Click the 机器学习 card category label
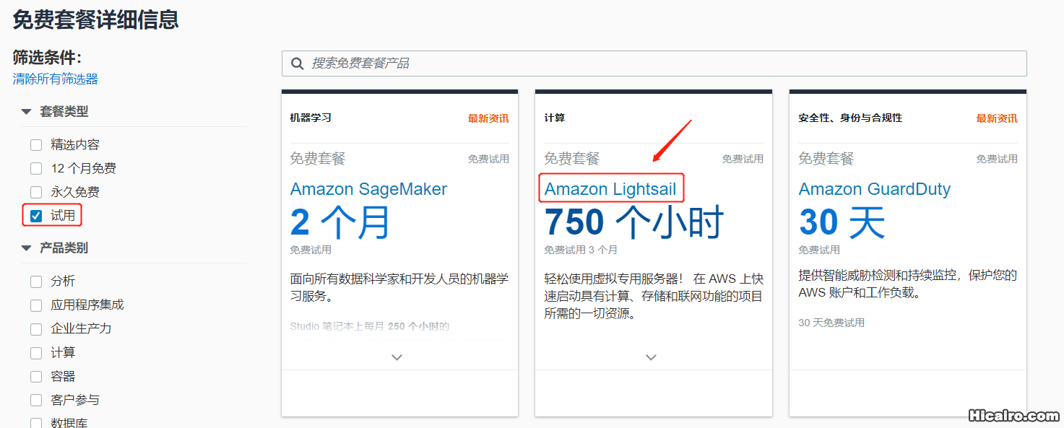Viewport: 1064px width, 428px height. [x=311, y=118]
